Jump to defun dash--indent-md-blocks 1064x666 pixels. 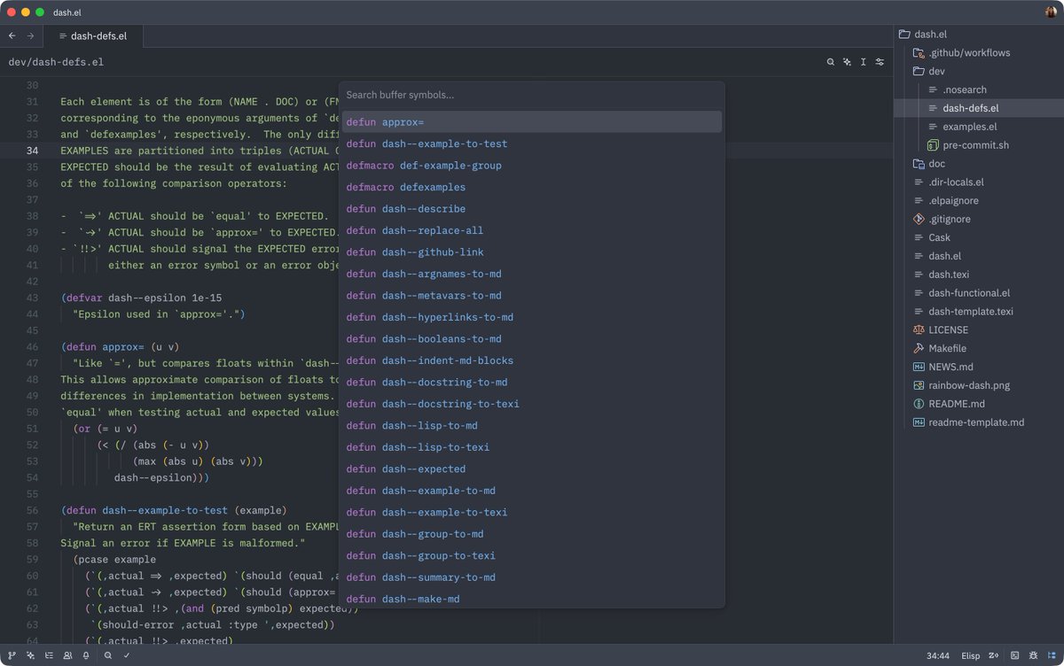532,360
